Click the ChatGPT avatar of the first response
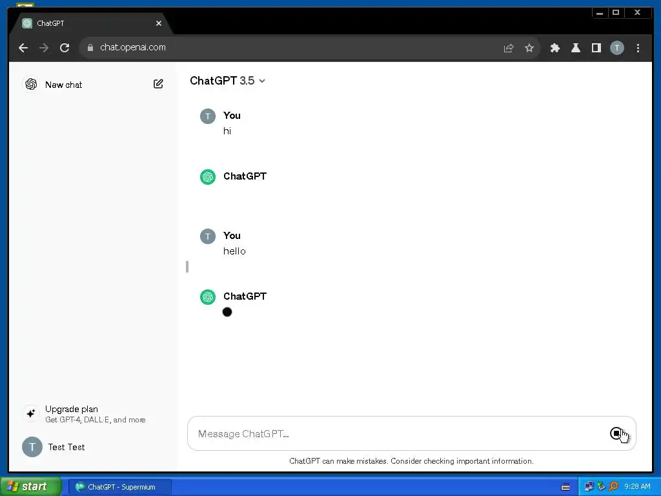The height and width of the screenshot is (496, 661). (x=207, y=177)
